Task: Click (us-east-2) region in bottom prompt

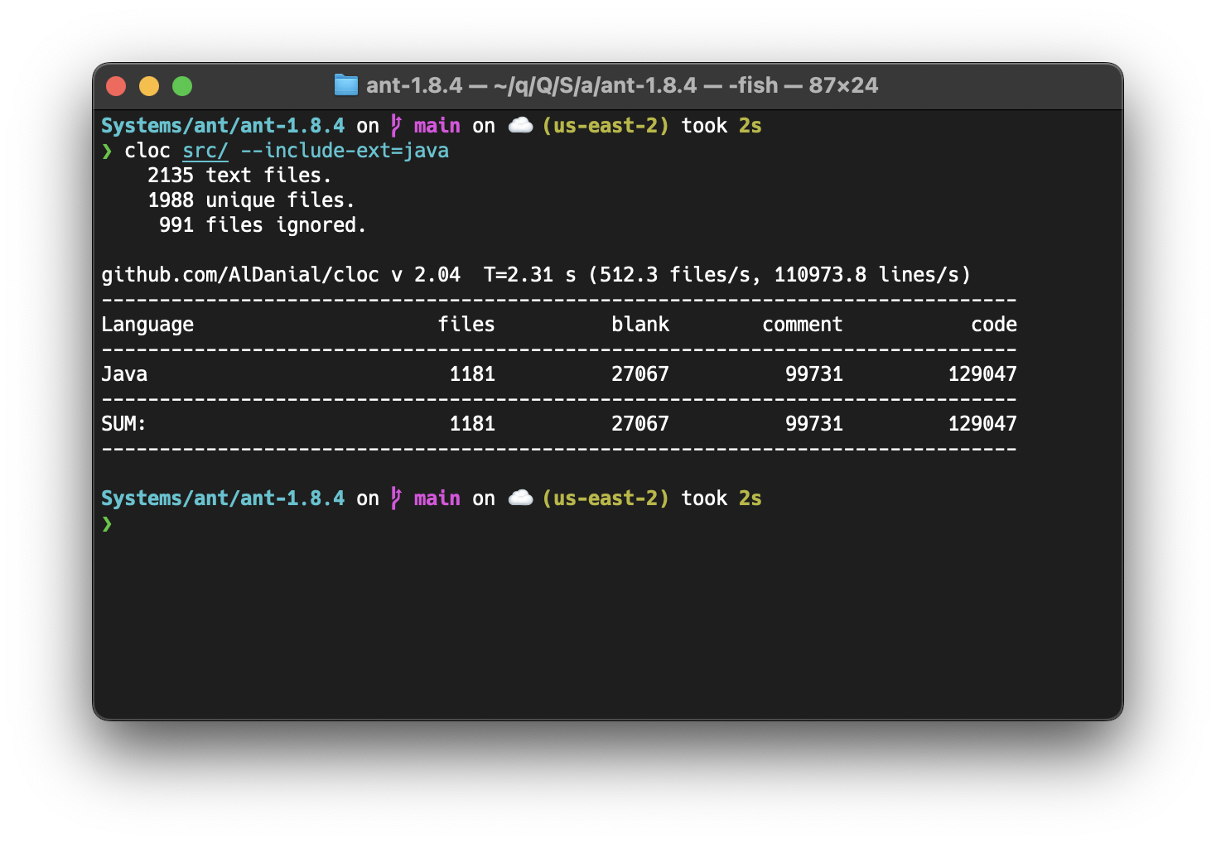Action: coord(606,499)
